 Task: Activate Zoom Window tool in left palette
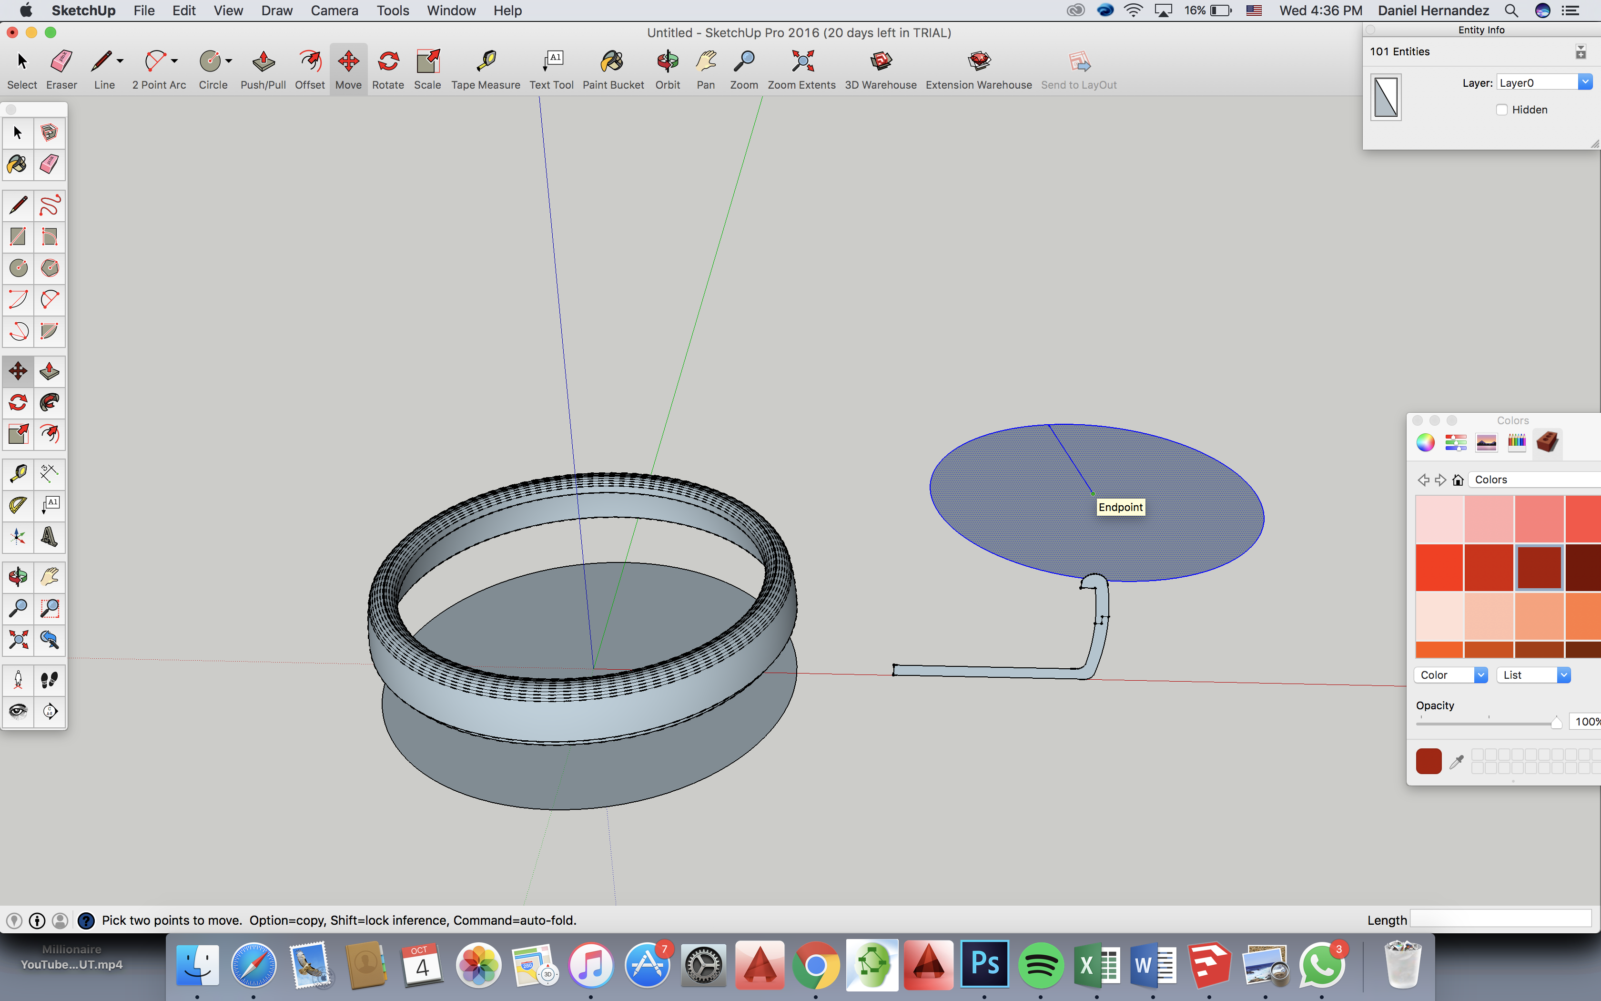(x=50, y=608)
